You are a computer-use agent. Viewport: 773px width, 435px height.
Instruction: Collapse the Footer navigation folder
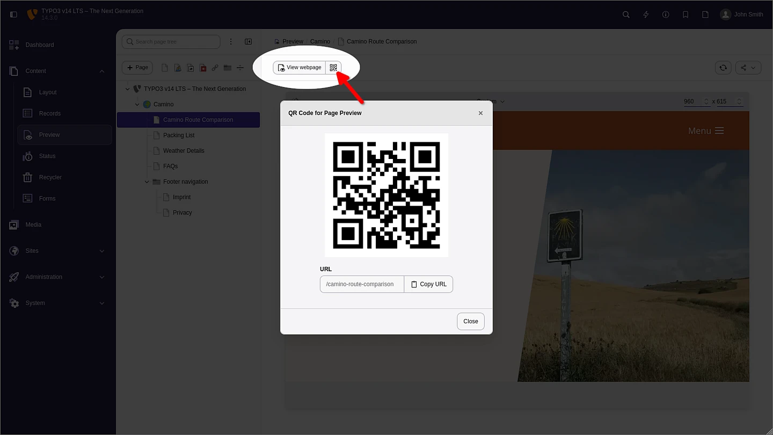pos(147,182)
